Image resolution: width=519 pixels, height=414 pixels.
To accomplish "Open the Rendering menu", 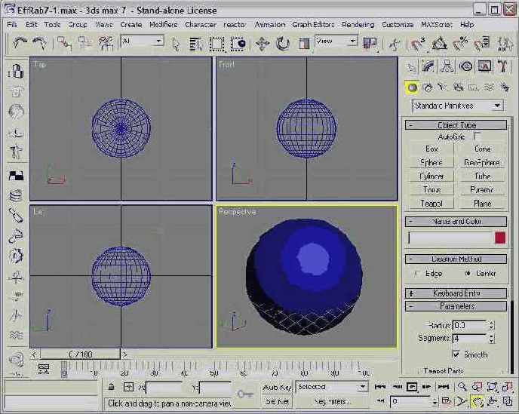I will [358, 24].
